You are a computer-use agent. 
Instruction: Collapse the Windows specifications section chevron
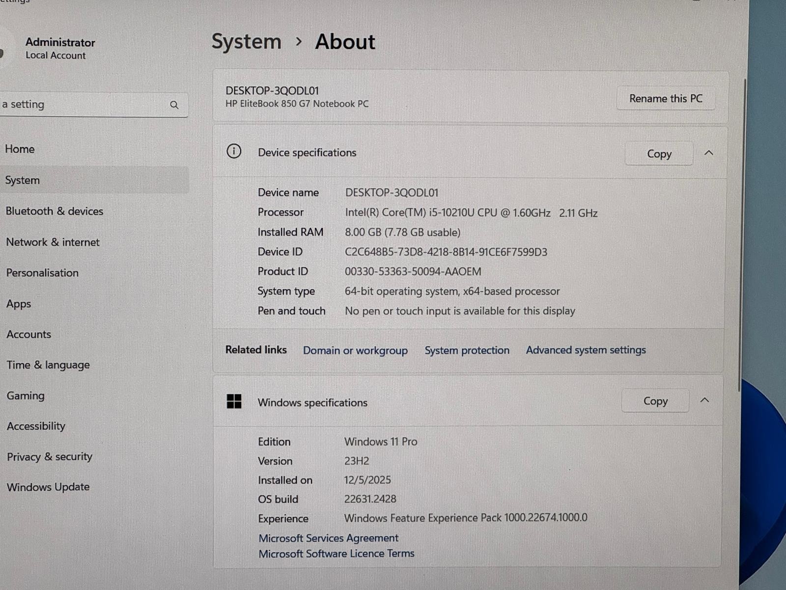(x=704, y=400)
